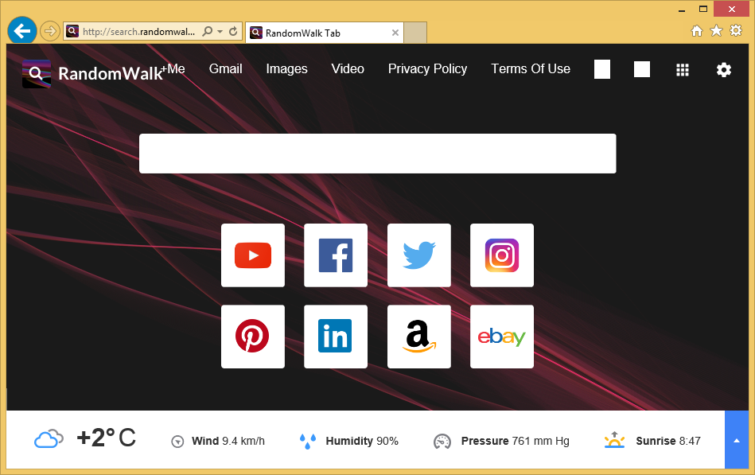This screenshot has height=475, width=755.
Task: Click the wind compass icon
Action: click(x=177, y=442)
